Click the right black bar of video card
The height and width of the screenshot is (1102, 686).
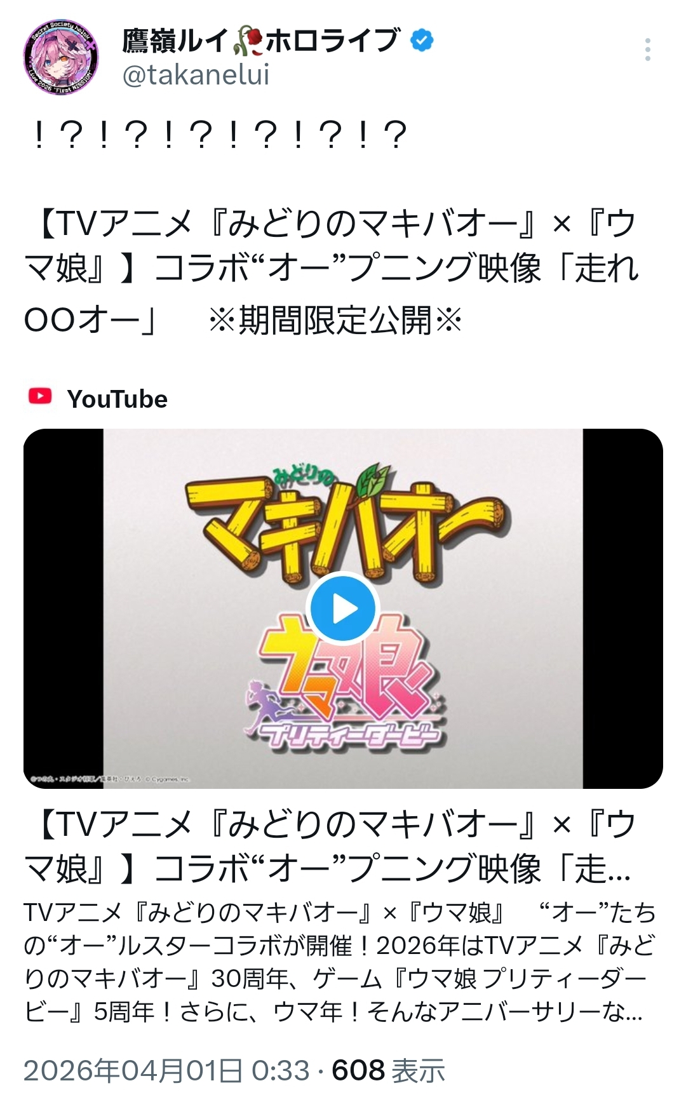click(622, 608)
